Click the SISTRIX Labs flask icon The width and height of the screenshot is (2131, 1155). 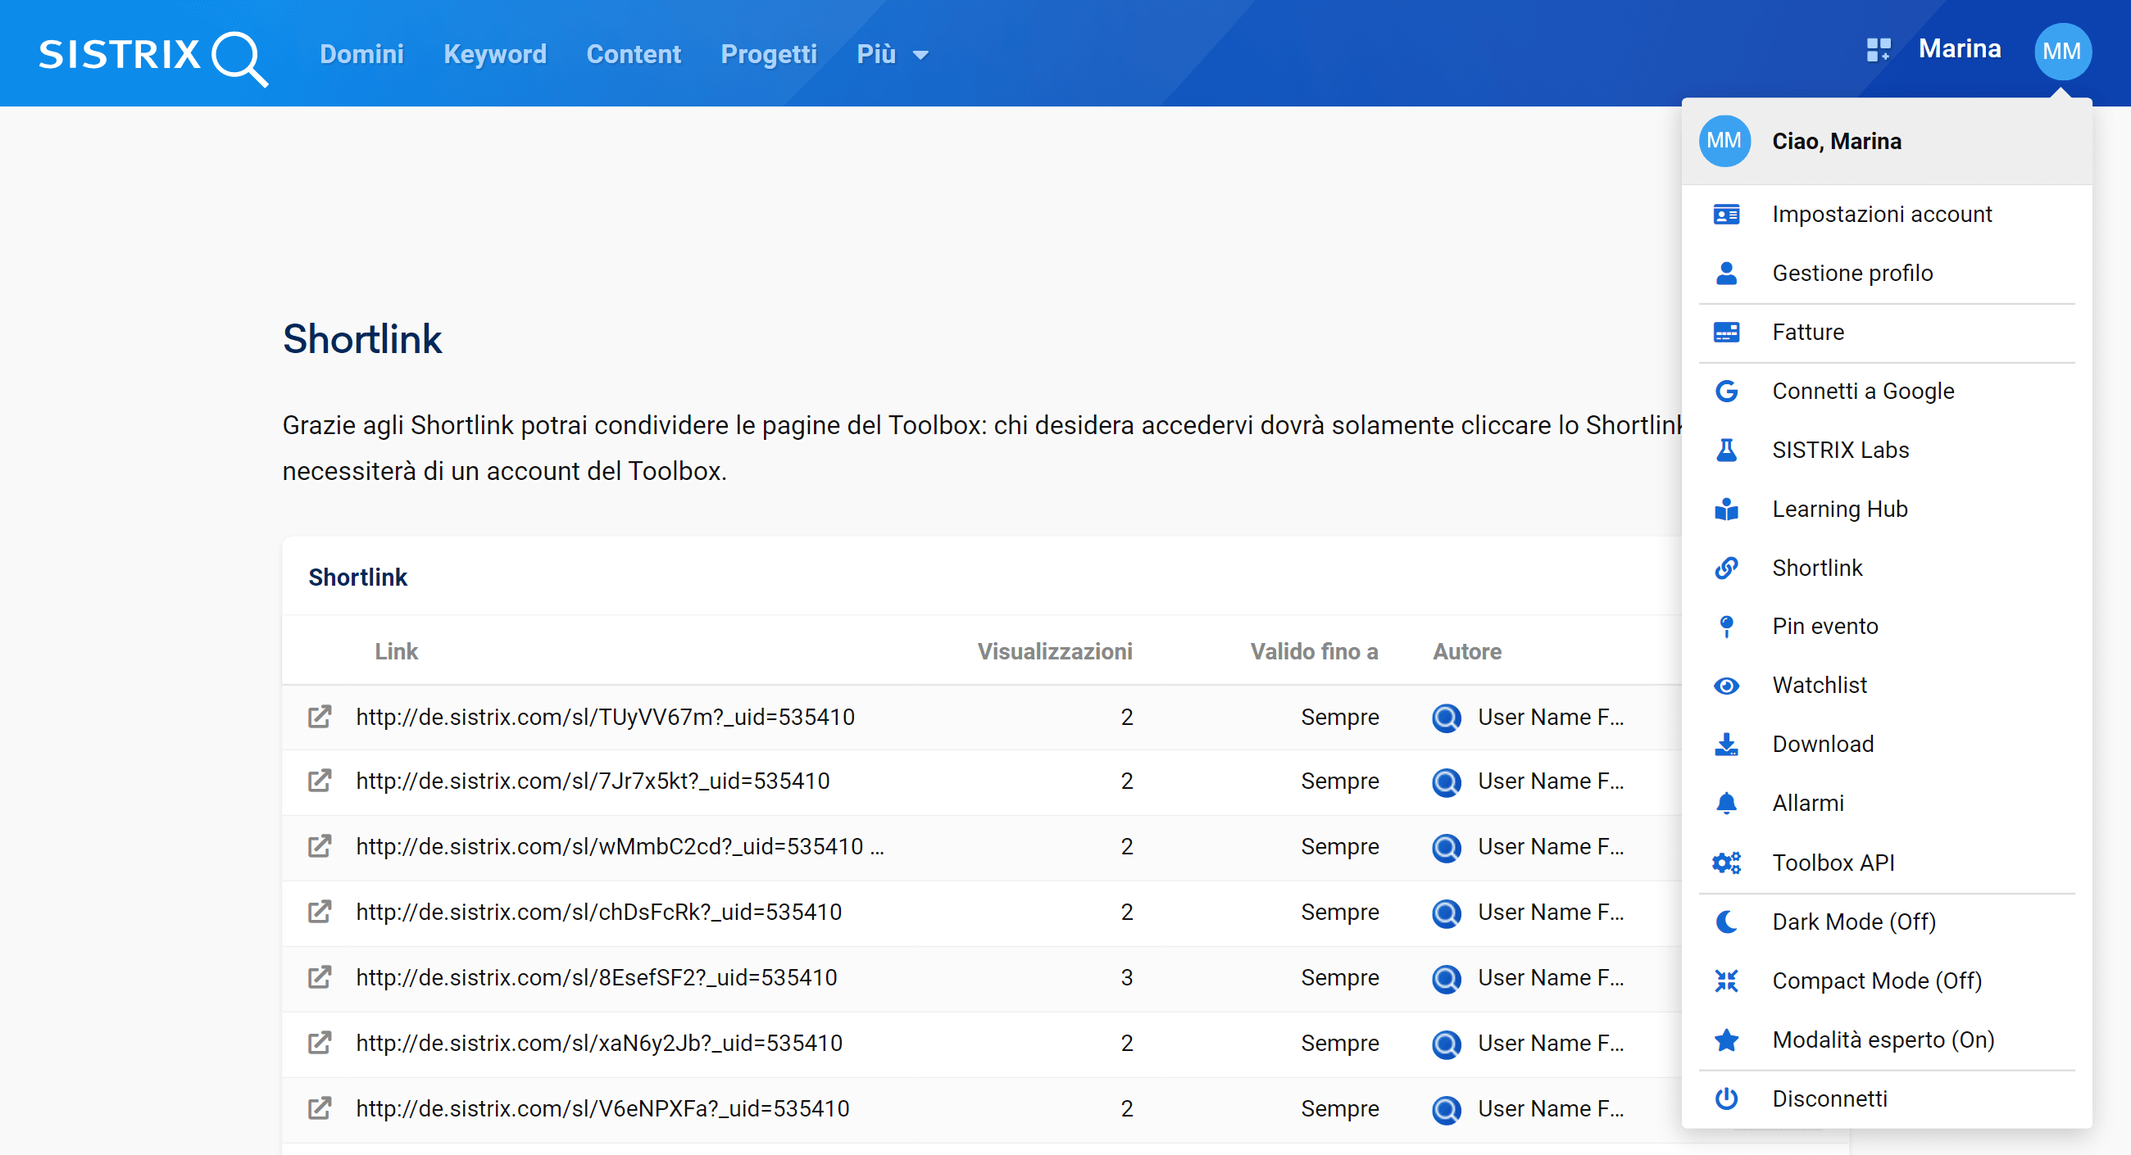[1726, 451]
